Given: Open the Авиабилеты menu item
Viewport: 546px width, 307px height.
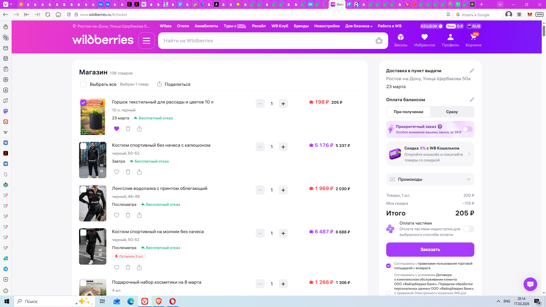Looking at the screenshot, I should point(206,26).
